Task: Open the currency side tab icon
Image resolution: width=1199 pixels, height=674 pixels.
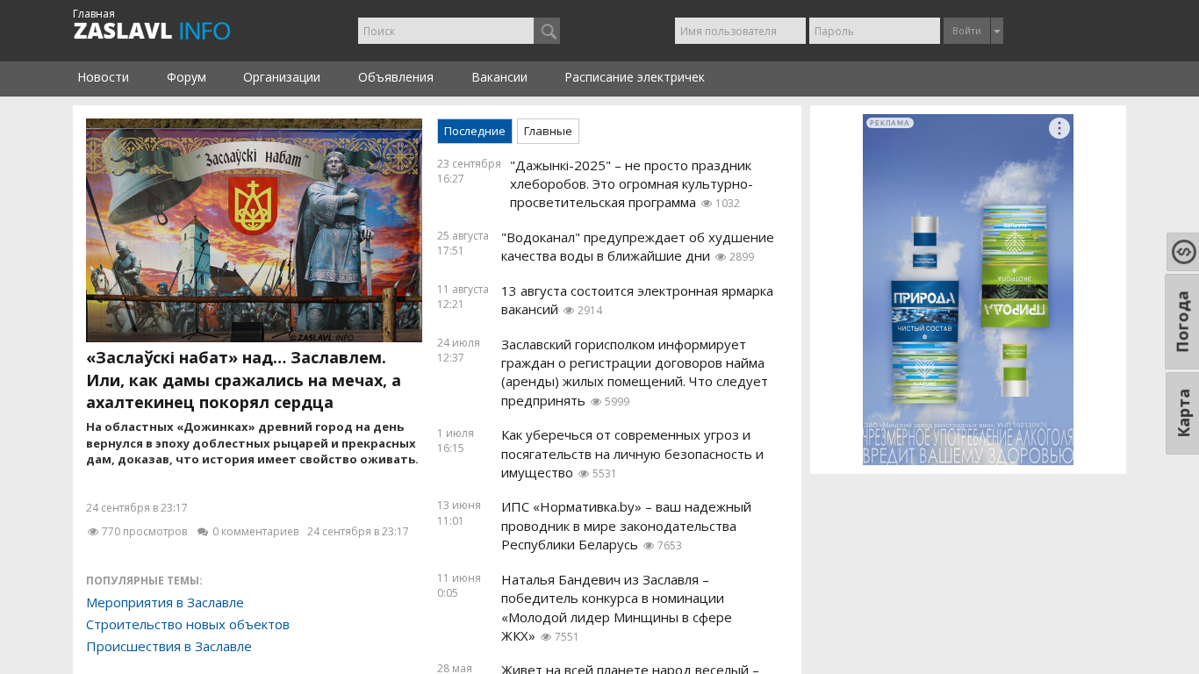Action: pyautogui.click(x=1183, y=252)
